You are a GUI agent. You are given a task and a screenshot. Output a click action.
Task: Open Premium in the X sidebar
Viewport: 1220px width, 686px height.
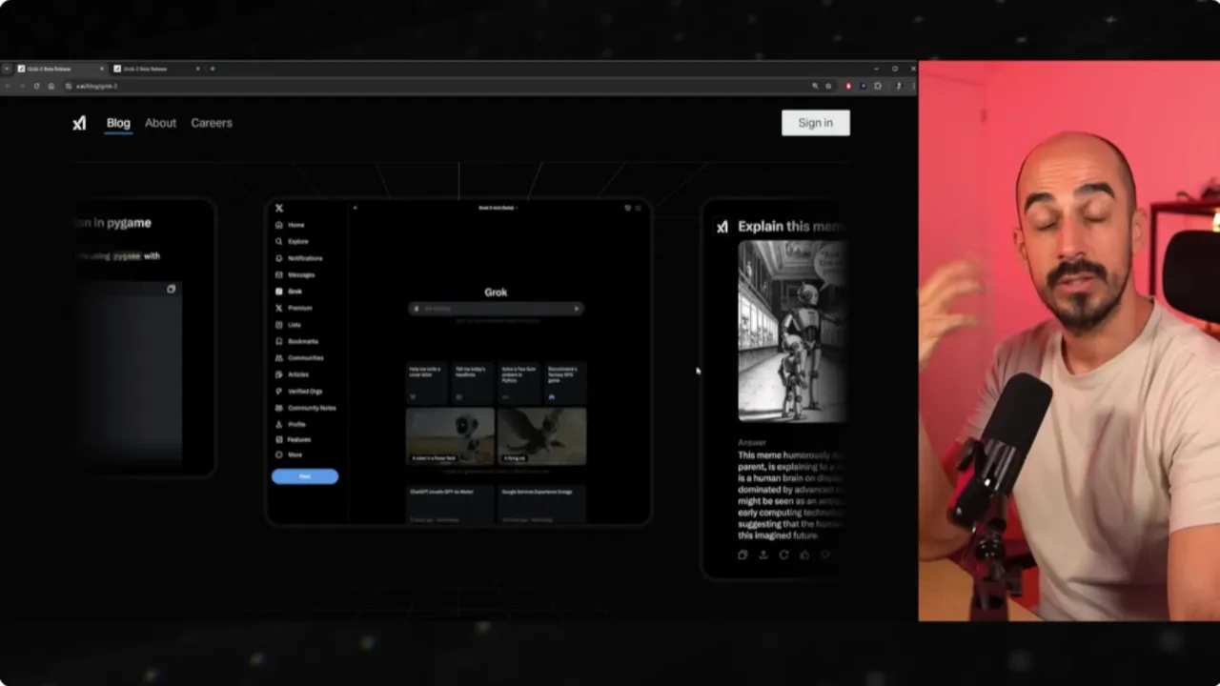(x=294, y=308)
